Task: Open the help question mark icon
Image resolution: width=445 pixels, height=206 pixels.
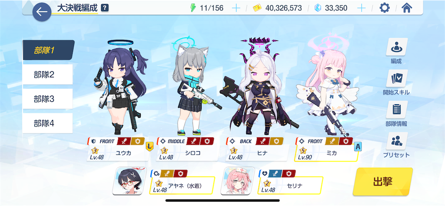Action: tap(105, 8)
